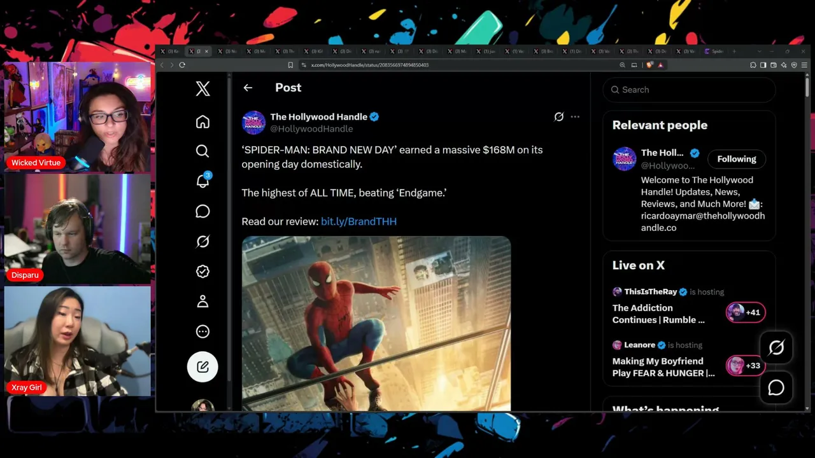
Task: Click the Xray Girl webcam feed
Action: (78, 341)
